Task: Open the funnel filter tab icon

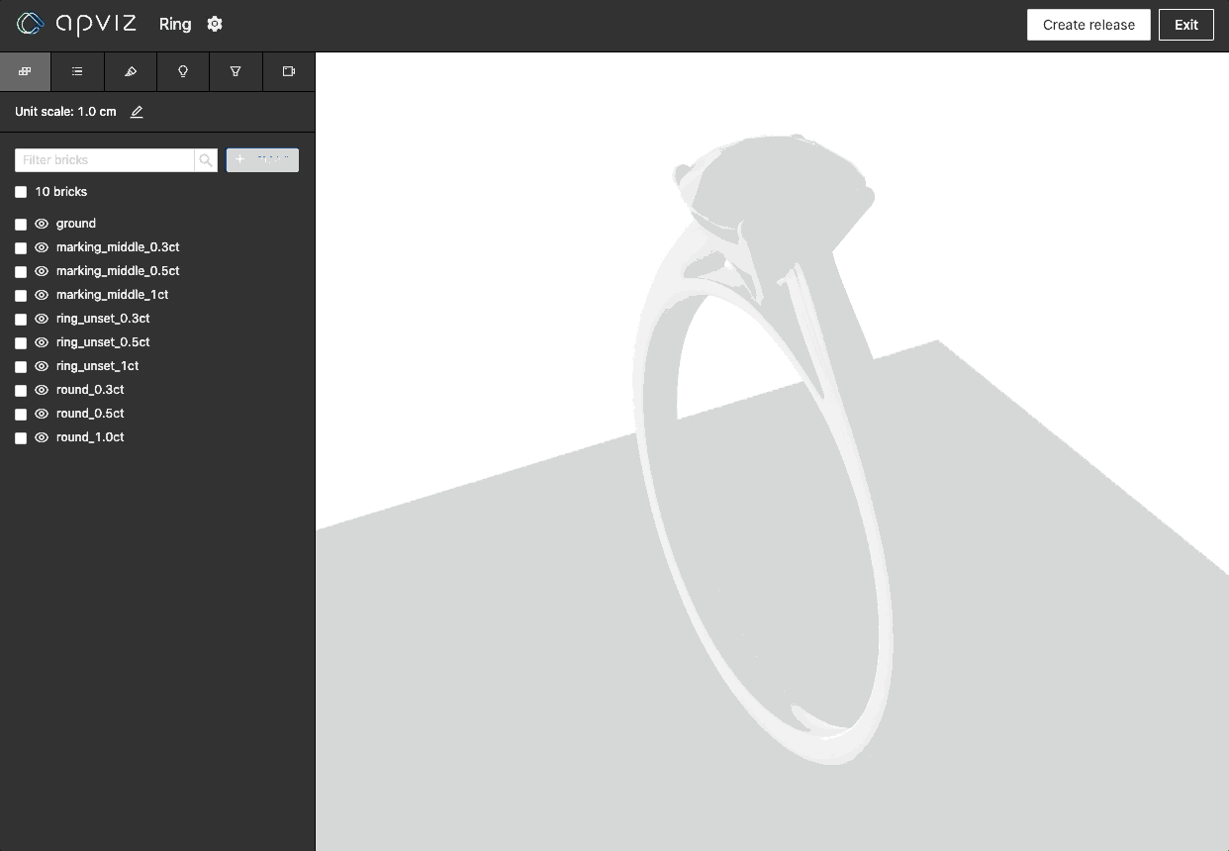Action: pos(236,72)
